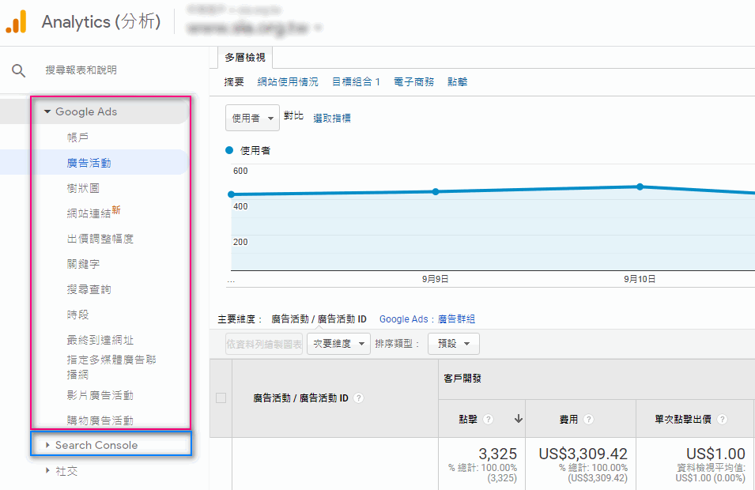Click the Google Ads：廣告群組 dimension link
This screenshot has height=490, width=755.
coord(427,319)
